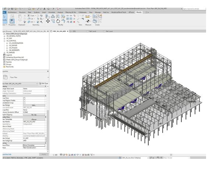Screen dimensions: 209x171
Task: Open the Properties help link
Action: click(7, 154)
